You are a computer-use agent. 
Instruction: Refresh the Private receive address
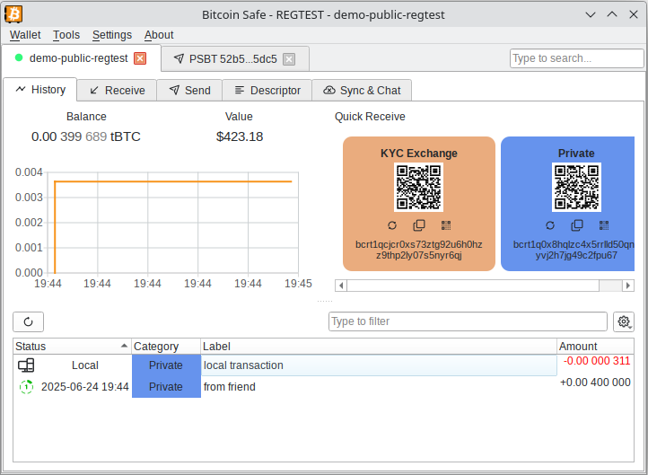pos(550,225)
